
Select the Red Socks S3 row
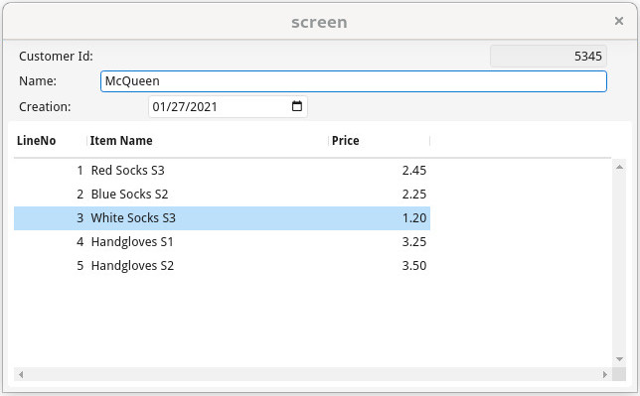tap(222, 171)
